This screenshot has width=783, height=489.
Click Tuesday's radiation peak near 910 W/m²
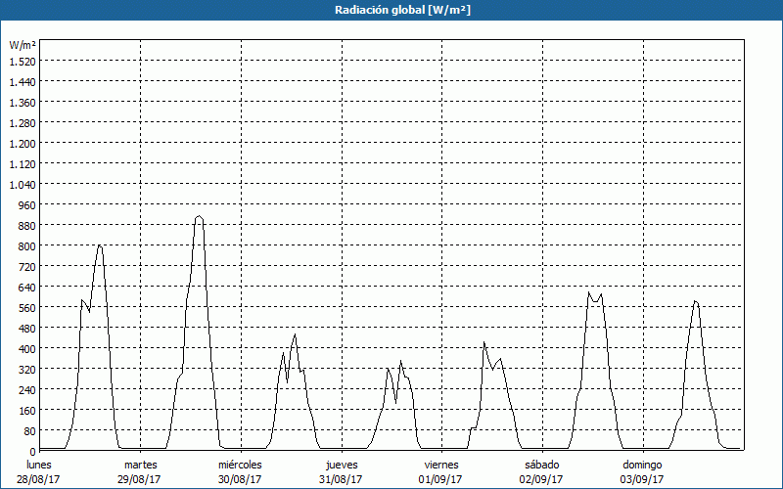tap(199, 216)
